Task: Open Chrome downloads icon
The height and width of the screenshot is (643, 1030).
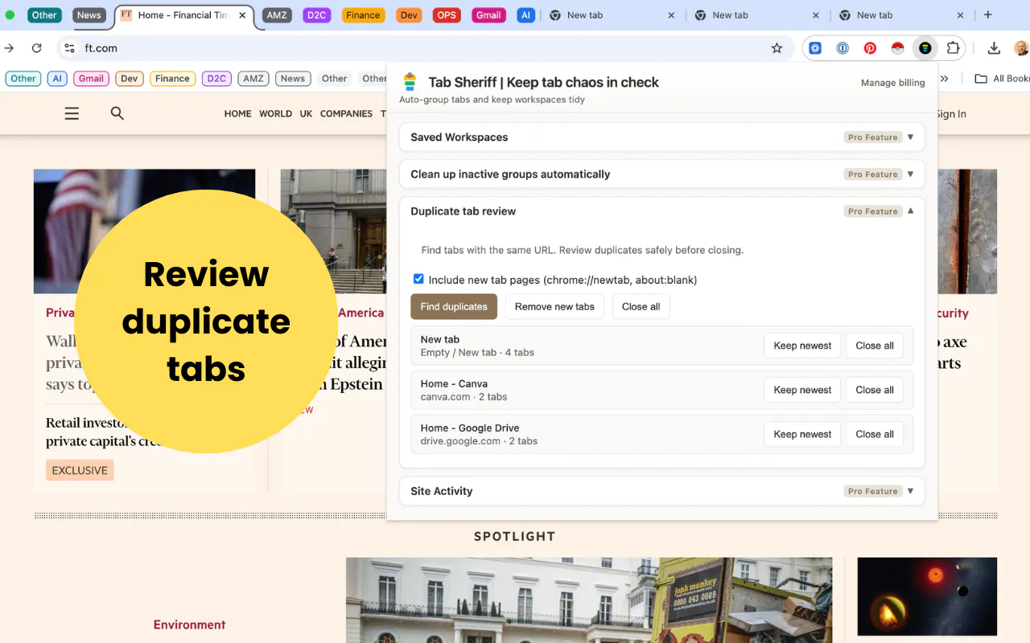Action: click(x=994, y=48)
